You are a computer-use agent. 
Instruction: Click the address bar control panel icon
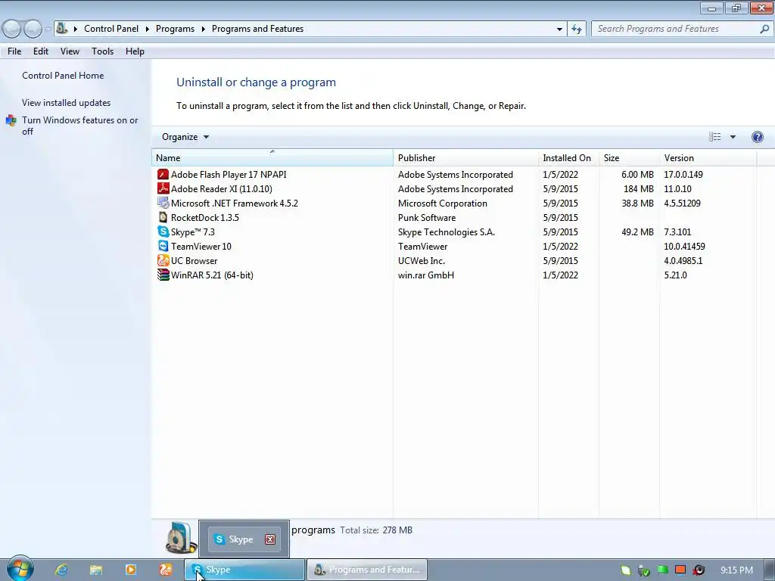62,28
